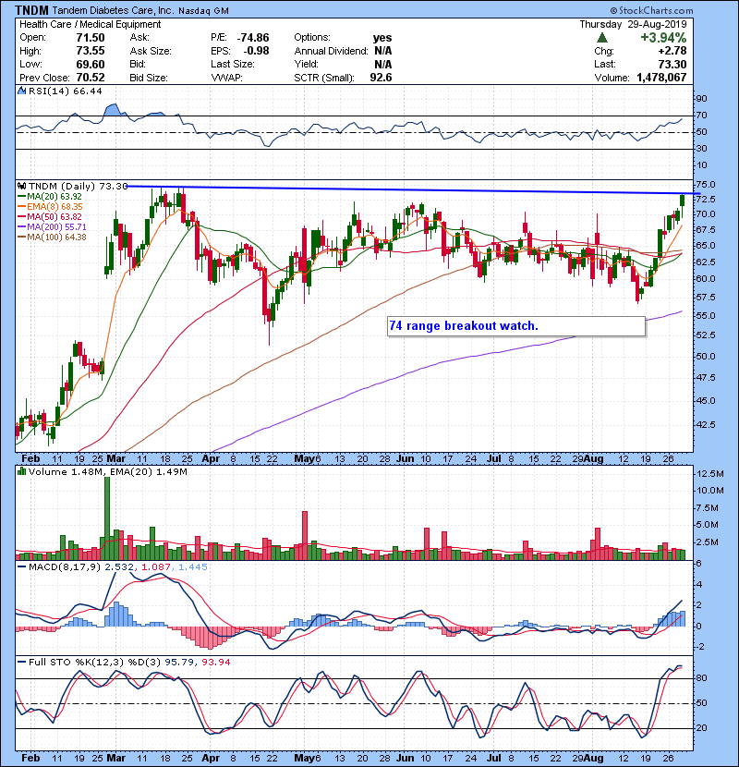
Task: Click the TNDM (Daily) 73.30 chart label
Action: click(x=79, y=186)
